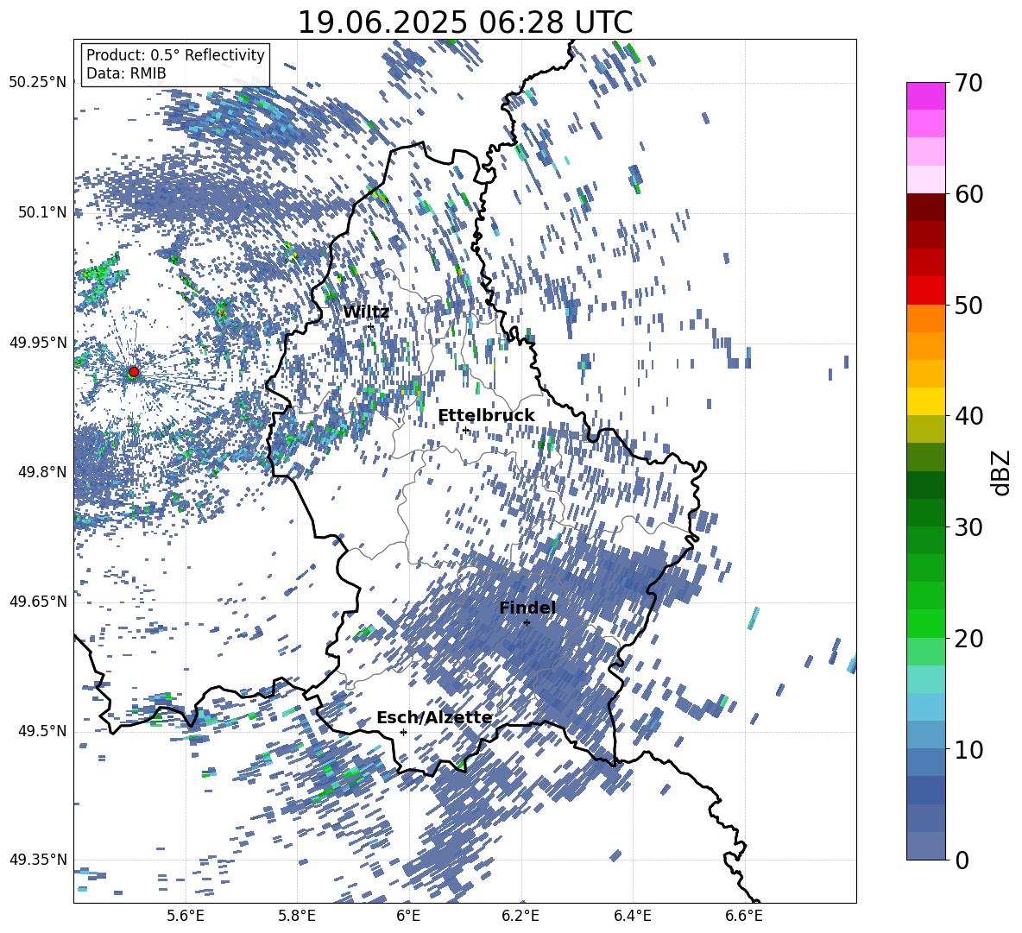This screenshot has height=933, width=1022.
Task: Click the Findel station label
Action: [x=527, y=608]
